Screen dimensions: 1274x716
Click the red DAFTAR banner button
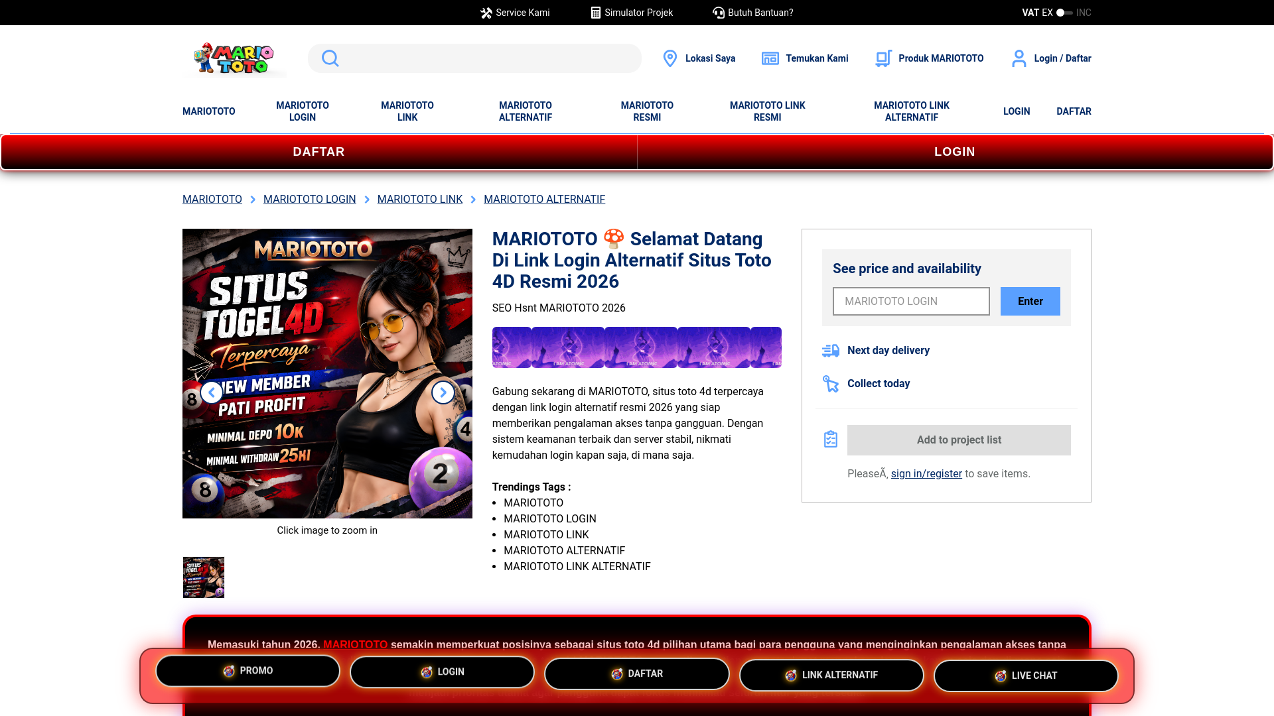pos(319,152)
